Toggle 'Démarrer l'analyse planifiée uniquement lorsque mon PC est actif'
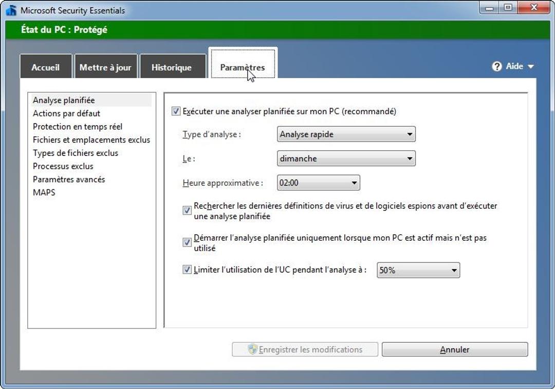 point(187,241)
